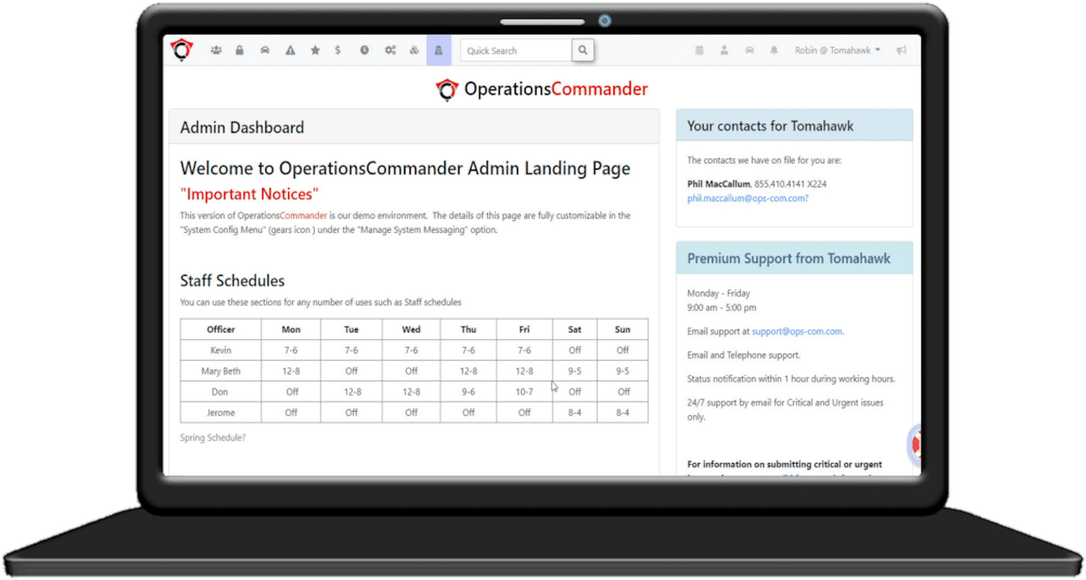Expand the Robin @ Tomahawk user dropdown
The width and height of the screenshot is (1086, 580).
(837, 50)
